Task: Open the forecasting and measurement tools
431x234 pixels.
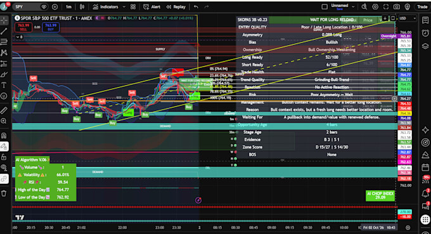Action: (x=4, y=63)
